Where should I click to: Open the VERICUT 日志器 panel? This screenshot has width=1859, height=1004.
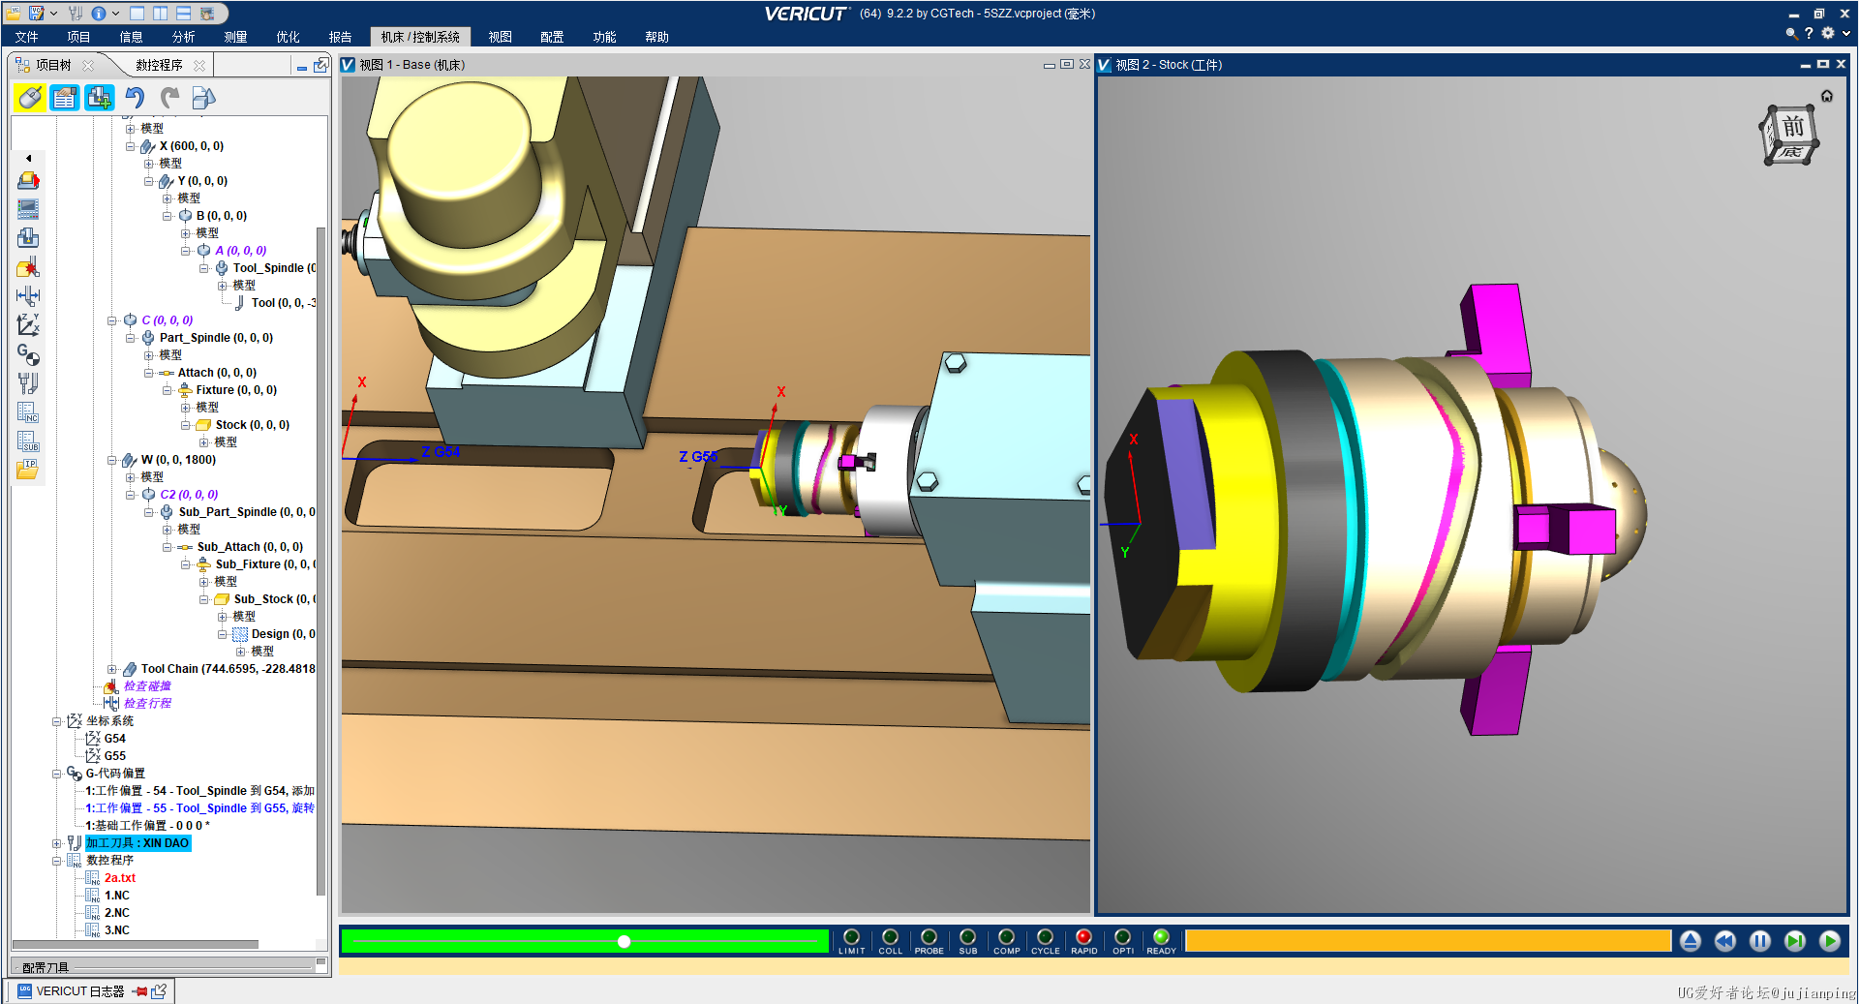(x=80, y=991)
